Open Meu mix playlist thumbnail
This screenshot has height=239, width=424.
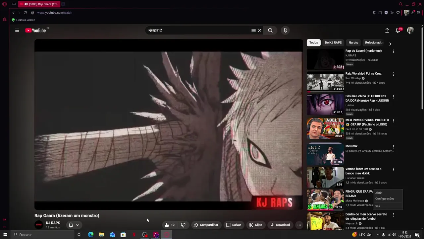click(325, 154)
